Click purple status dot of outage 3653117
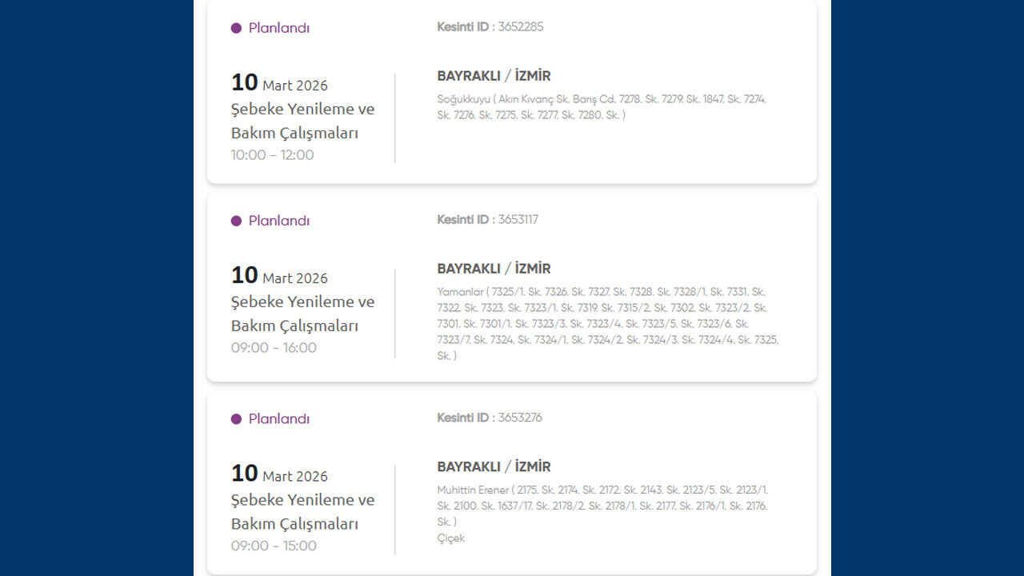 pyautogui.click(x=236, y=221)
